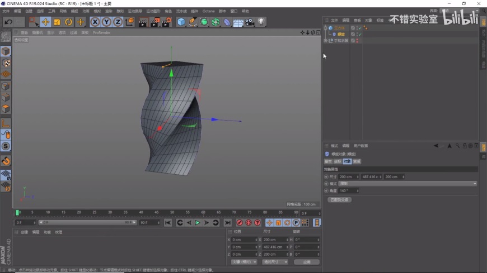This screenshot has width=487, height=273.
Task: Click the render to picture viewer icon
Action: [154, 22]
